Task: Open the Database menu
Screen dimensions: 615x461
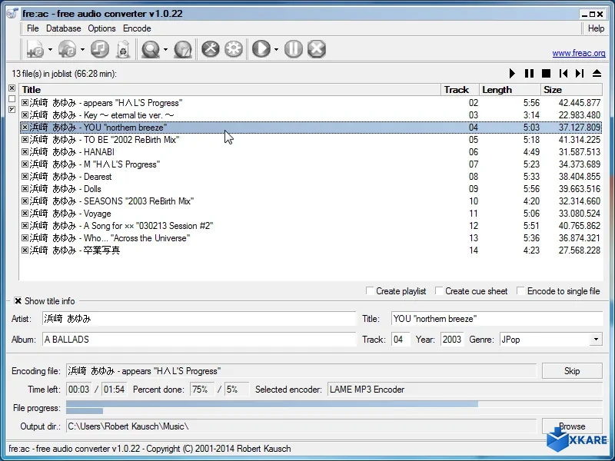Action: click(x=64, y=28)
